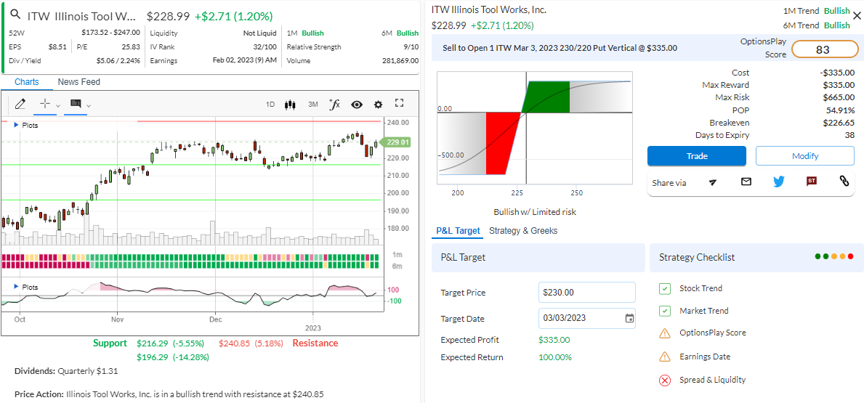Screen dimensions: 864x403
Task: Click the Strategy Checklist status dots
Action: (833, 256)
